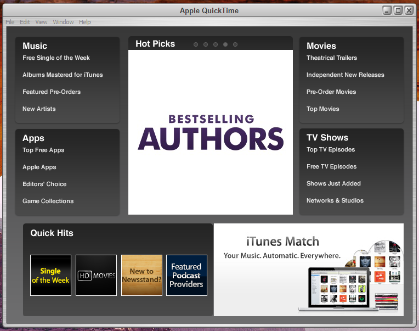Open Single of the Week tile
419x331 pixels.
[x=51, y=275]
